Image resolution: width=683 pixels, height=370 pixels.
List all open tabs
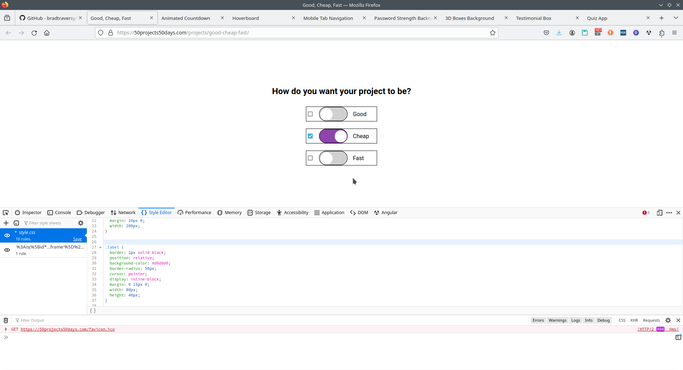676,18
